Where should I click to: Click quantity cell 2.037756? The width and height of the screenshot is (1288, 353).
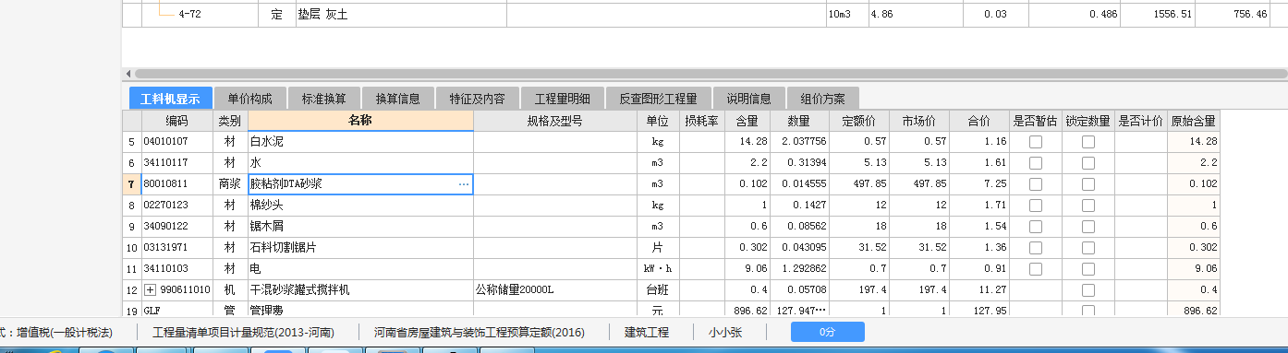[800, 142]
